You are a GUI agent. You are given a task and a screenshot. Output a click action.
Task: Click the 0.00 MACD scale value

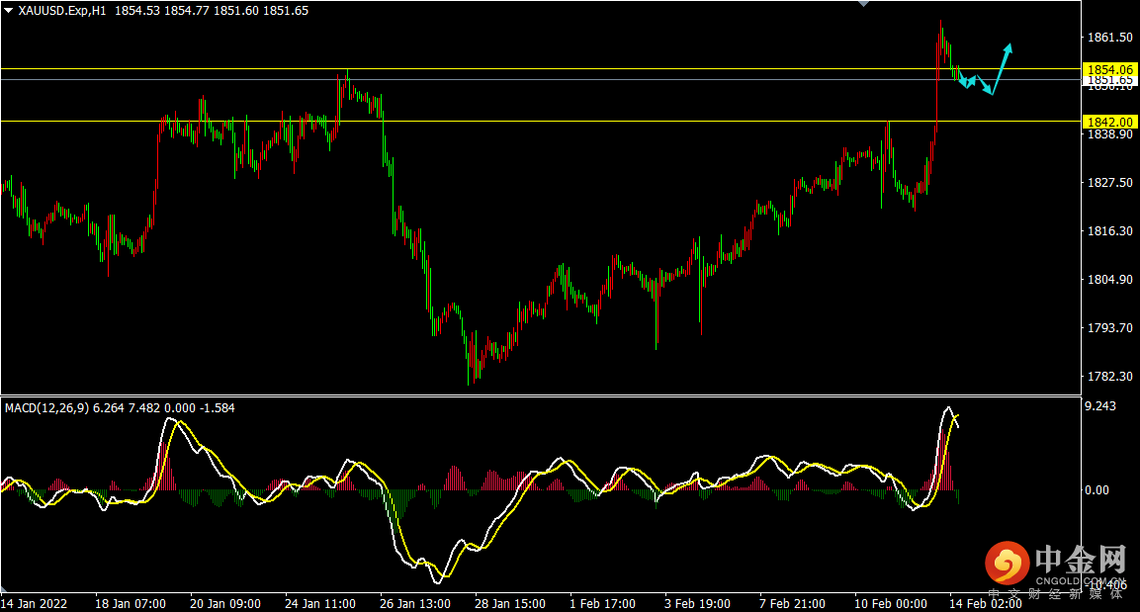pyautogui.click(x=1097, y=490)
